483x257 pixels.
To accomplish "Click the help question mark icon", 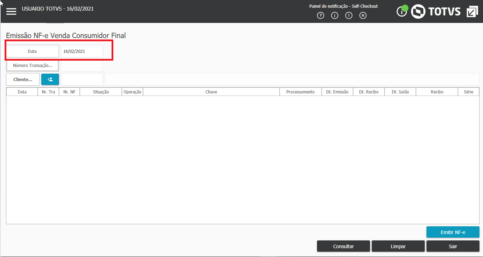I will 321,16.
